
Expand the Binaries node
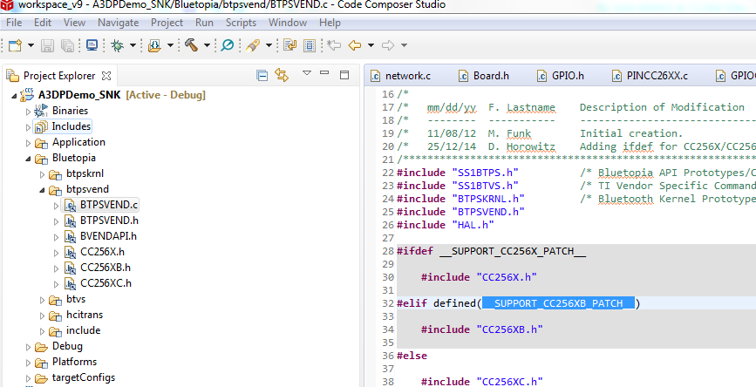point(28,112)
